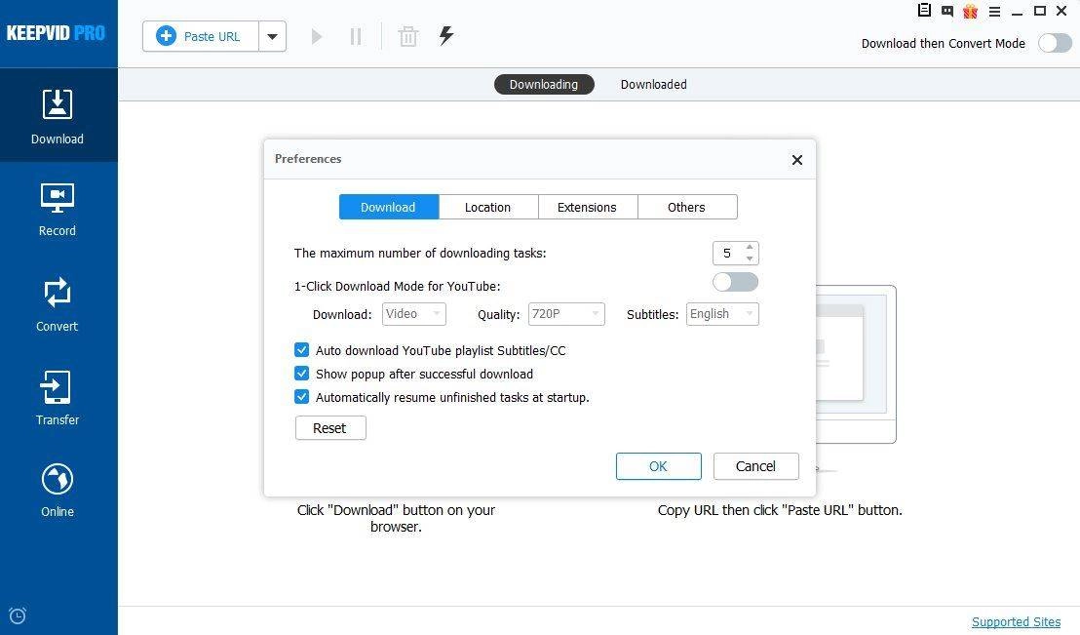Decrease maximum downloading tasks with down arrow
Screen dimensions: 1080x635
click(x=751, y=258)
